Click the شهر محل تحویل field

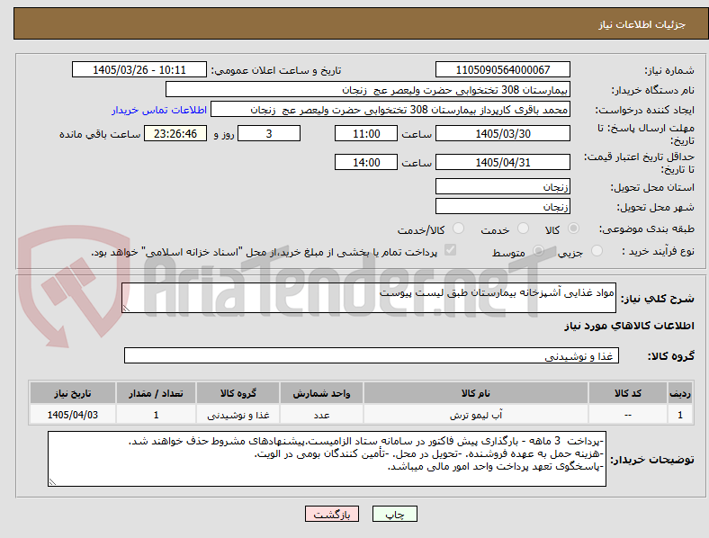(503, 206)
